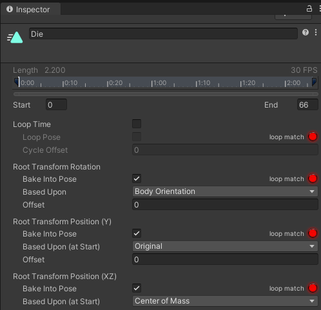Screen dimensions: 321x310
Task: Click the Root Transform Position (Y) heading
Action: click(x=62, y=222)
